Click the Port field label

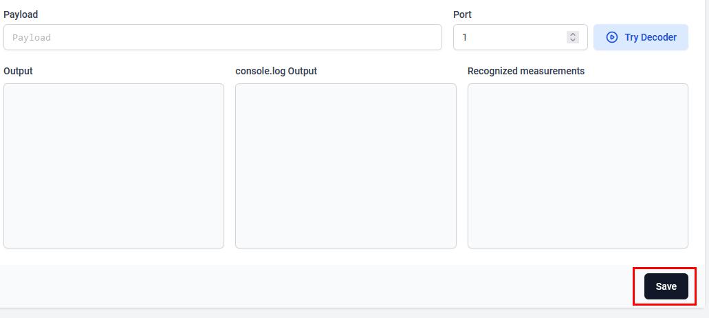coord(462,14)
